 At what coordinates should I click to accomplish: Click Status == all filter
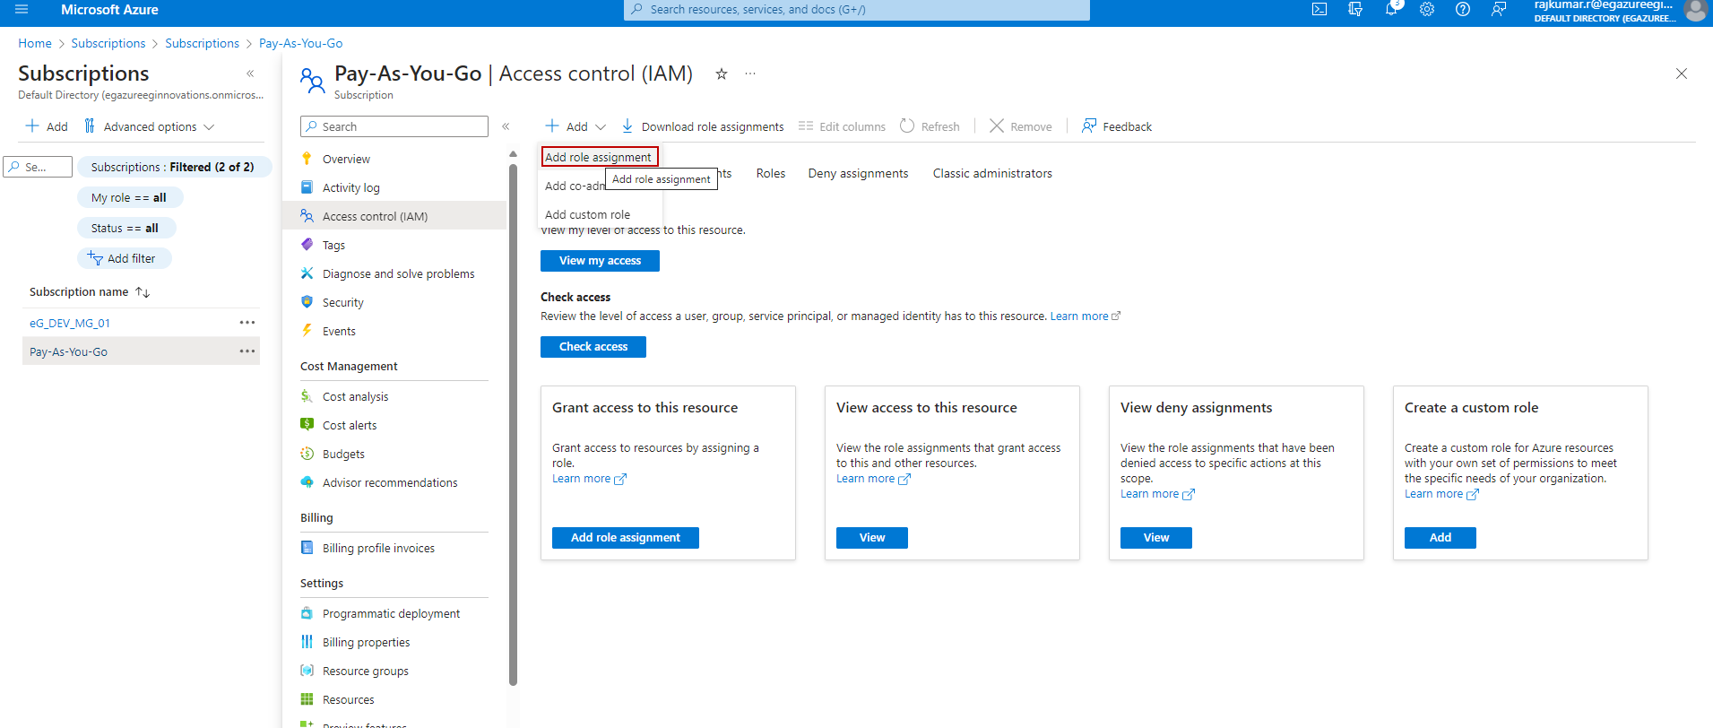[125, 228]
